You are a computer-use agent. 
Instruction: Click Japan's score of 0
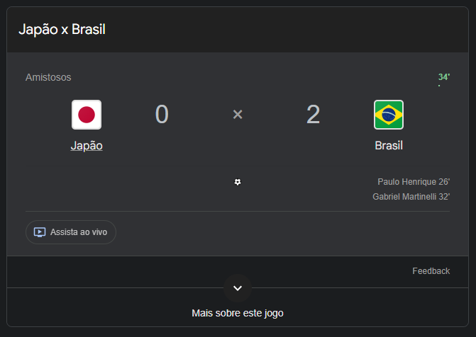(162, 114)
